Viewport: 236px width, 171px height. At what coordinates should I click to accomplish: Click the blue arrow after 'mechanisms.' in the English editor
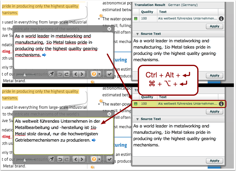click(44, 55)
